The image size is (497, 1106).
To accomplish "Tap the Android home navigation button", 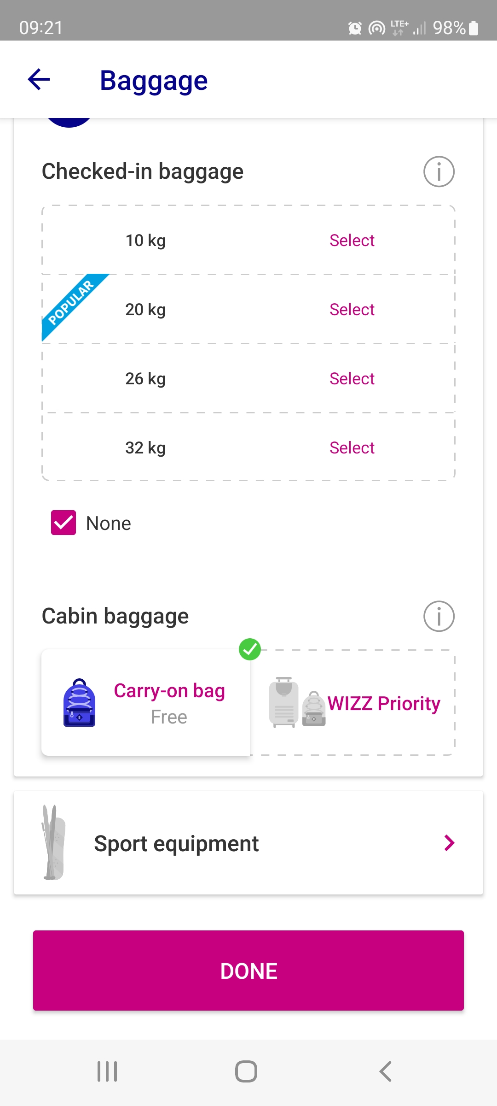I will 246,1071.
